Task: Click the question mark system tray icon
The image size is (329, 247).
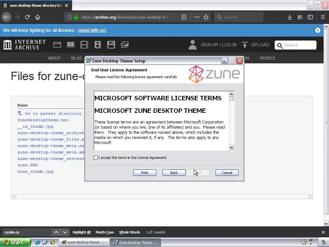Action: point(304,242)
